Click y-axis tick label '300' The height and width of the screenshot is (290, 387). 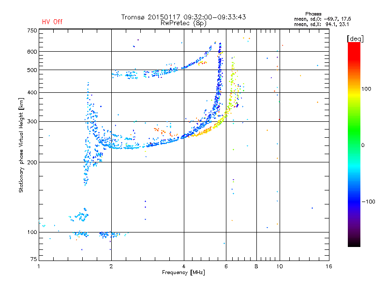(32, 121)
